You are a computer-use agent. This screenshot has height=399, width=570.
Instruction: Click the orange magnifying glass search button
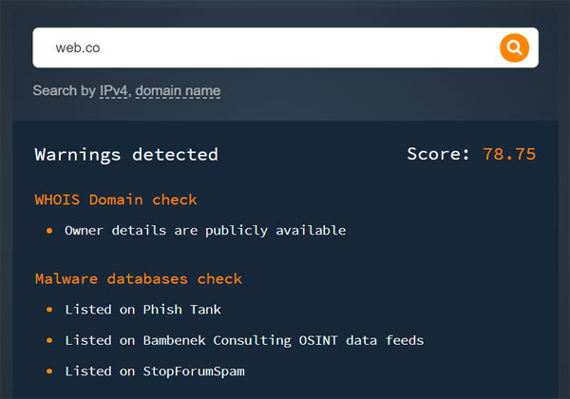tap(513, 47)
